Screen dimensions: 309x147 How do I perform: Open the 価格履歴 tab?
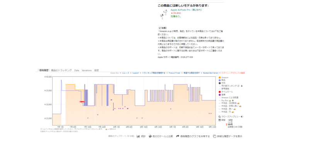click(x=44, y=70)
